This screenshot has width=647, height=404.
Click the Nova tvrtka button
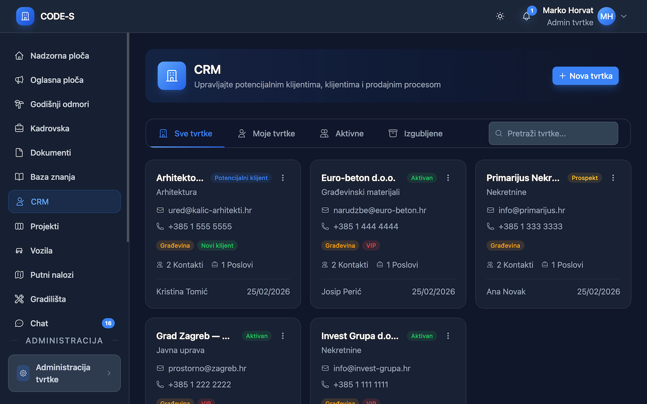585,76
